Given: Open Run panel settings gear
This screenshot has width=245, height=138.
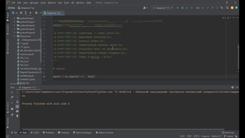Looking at the screenshot, I should tap(232, 87).
